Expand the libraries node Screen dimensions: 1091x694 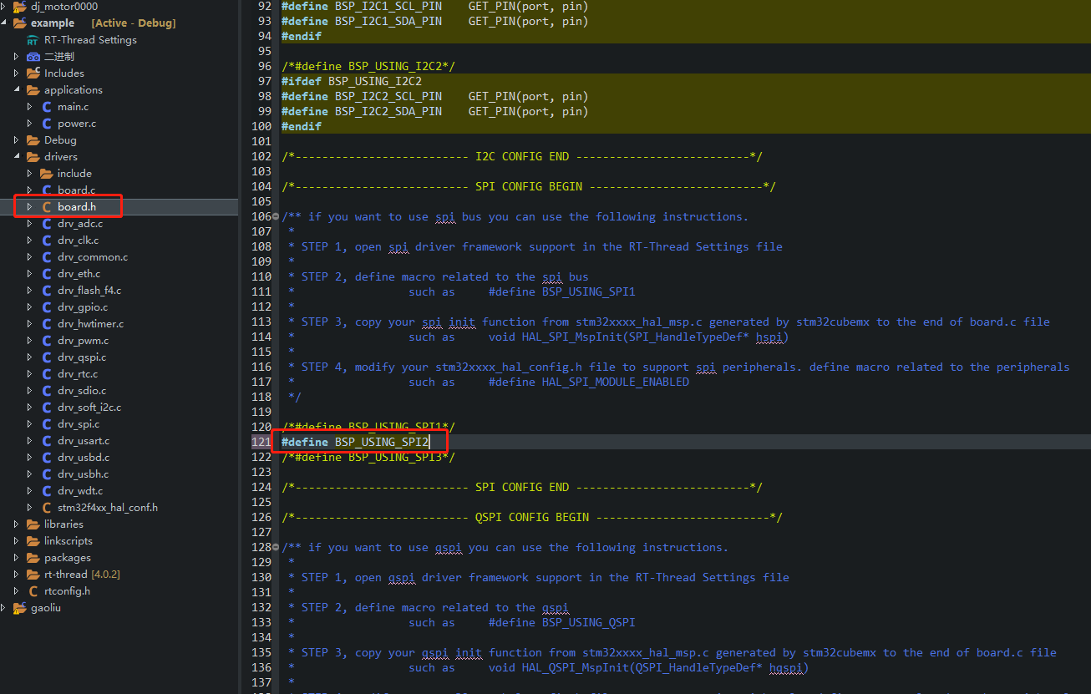pyautogui.click(x=14, y=524)
